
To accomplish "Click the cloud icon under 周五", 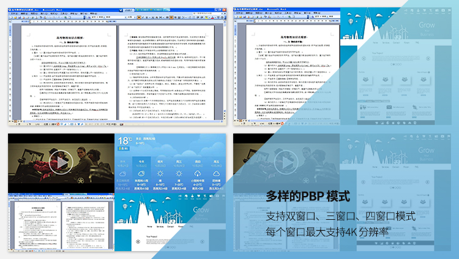I will click(215, 173).
